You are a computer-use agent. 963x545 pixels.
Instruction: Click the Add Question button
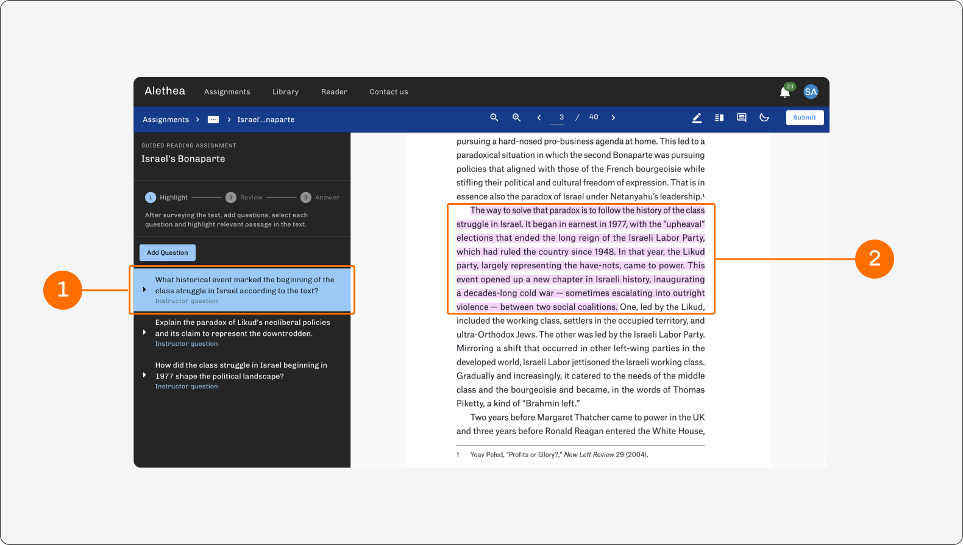pos(168,252)
